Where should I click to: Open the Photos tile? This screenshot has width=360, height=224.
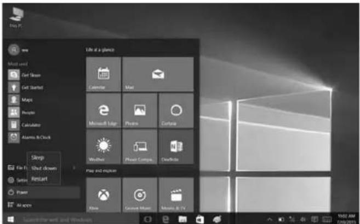(140, 110)
